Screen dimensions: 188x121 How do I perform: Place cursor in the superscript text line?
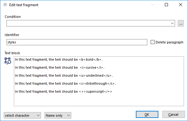tap(63, 91)
